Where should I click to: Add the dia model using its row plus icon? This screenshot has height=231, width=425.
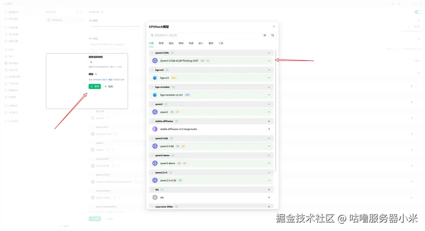coord(269,198)
